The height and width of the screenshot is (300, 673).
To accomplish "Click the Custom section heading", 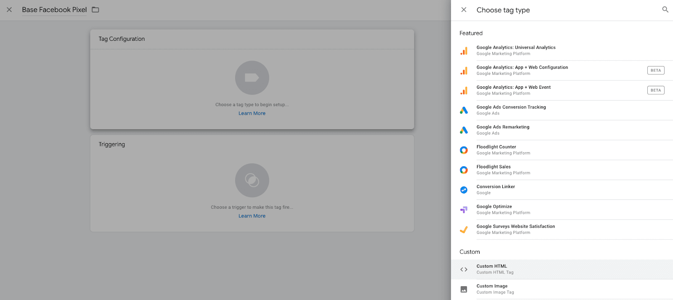I will 469,252.
